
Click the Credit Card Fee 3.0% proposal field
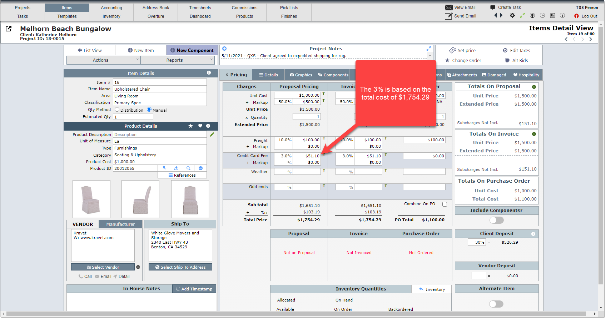(x=283, y=156)
